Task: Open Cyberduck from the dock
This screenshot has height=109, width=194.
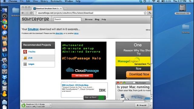Action: click(x=5, y=94)
